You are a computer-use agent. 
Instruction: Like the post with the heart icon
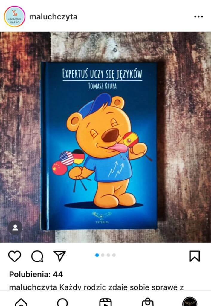15,256
